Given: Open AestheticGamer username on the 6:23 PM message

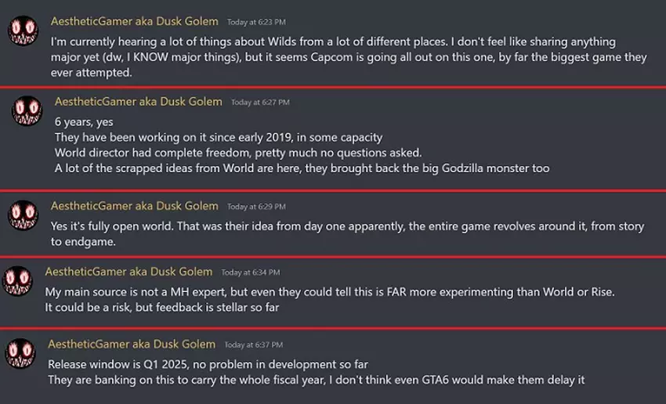Looking at the screenshot, I should 135,20.
